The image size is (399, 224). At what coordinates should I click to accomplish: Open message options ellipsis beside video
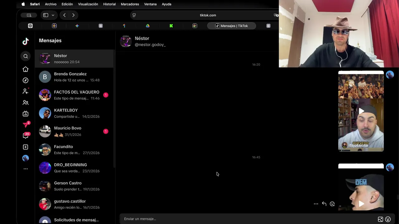(316, 204)
